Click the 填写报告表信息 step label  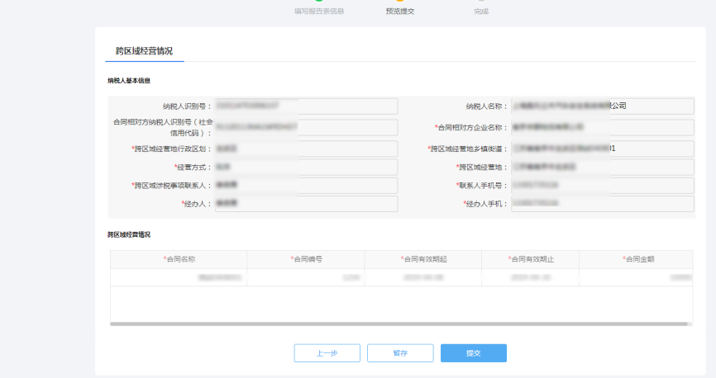click(x=319, y=12)
